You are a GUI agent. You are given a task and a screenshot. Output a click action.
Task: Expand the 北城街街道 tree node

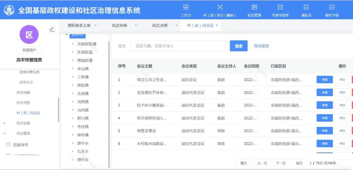(73, 44)
